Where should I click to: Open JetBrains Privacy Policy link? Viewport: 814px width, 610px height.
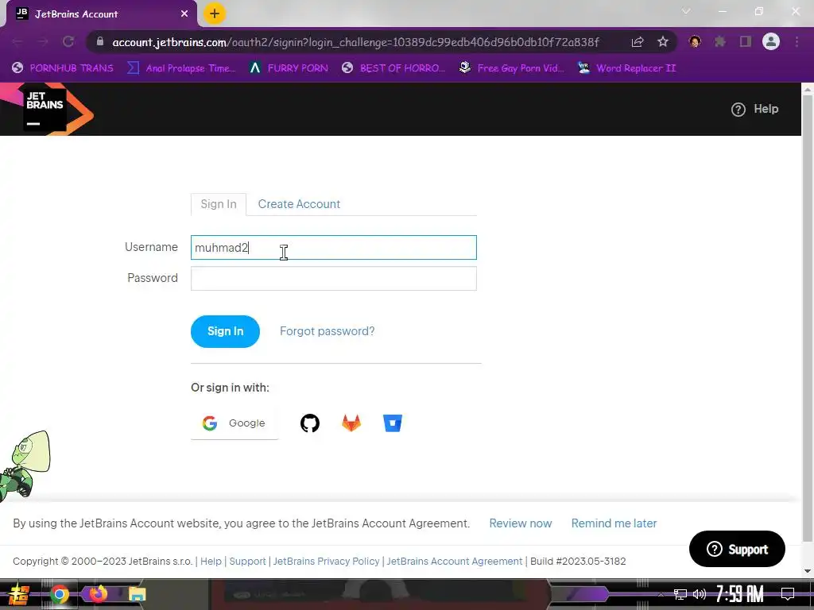tap(326, 562)
